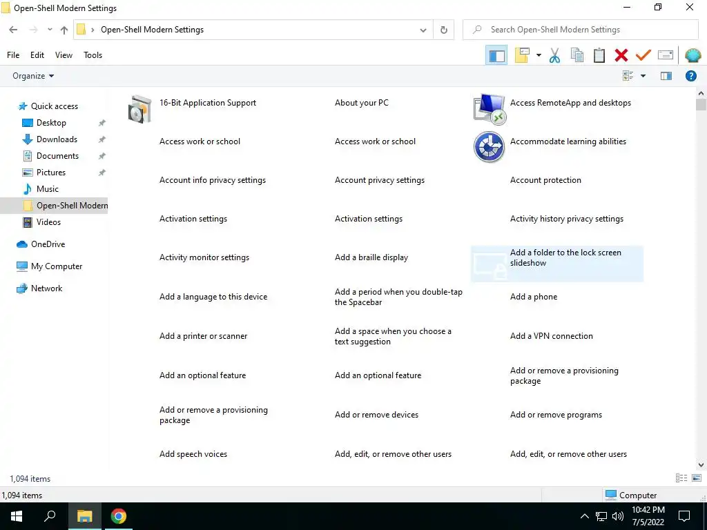Click the envelope E-mail toolbar icon
The width and height of the screenshot is (707, 530).
point(665,55)
